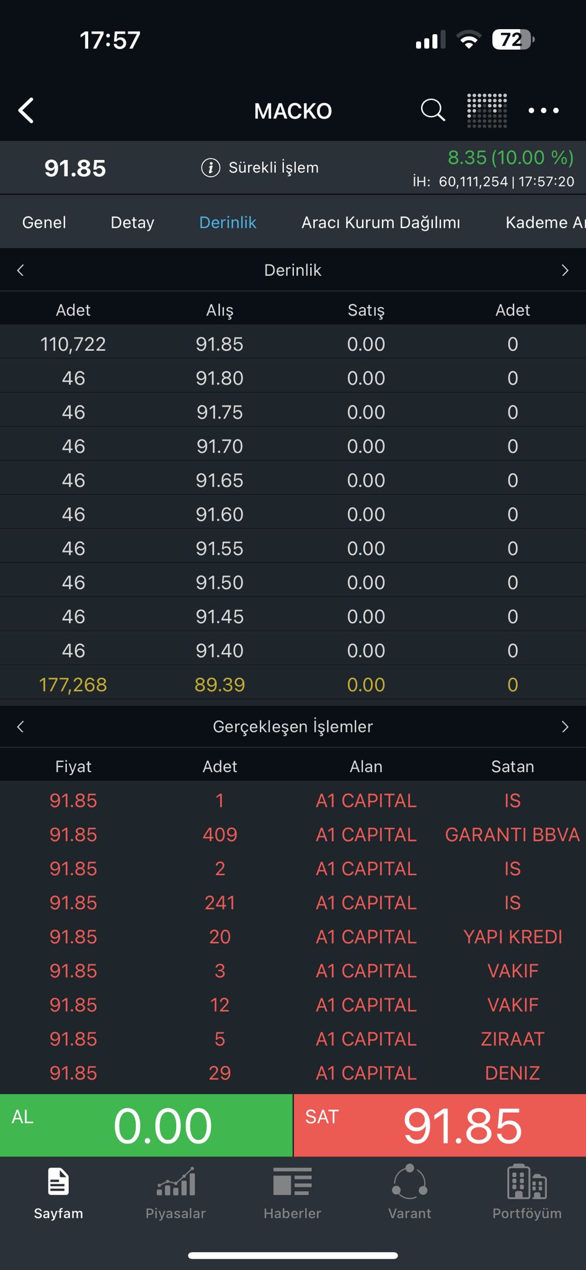The height and width of the screenshot is (1270, 586).
Task: Tap the dotted grid keypad icon
Action: point(487,110)
